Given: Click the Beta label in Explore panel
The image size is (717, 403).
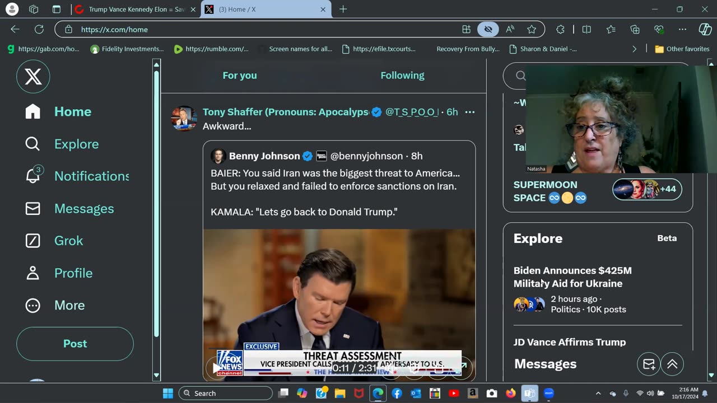Looking at the screenshot, I should [667, 238].
